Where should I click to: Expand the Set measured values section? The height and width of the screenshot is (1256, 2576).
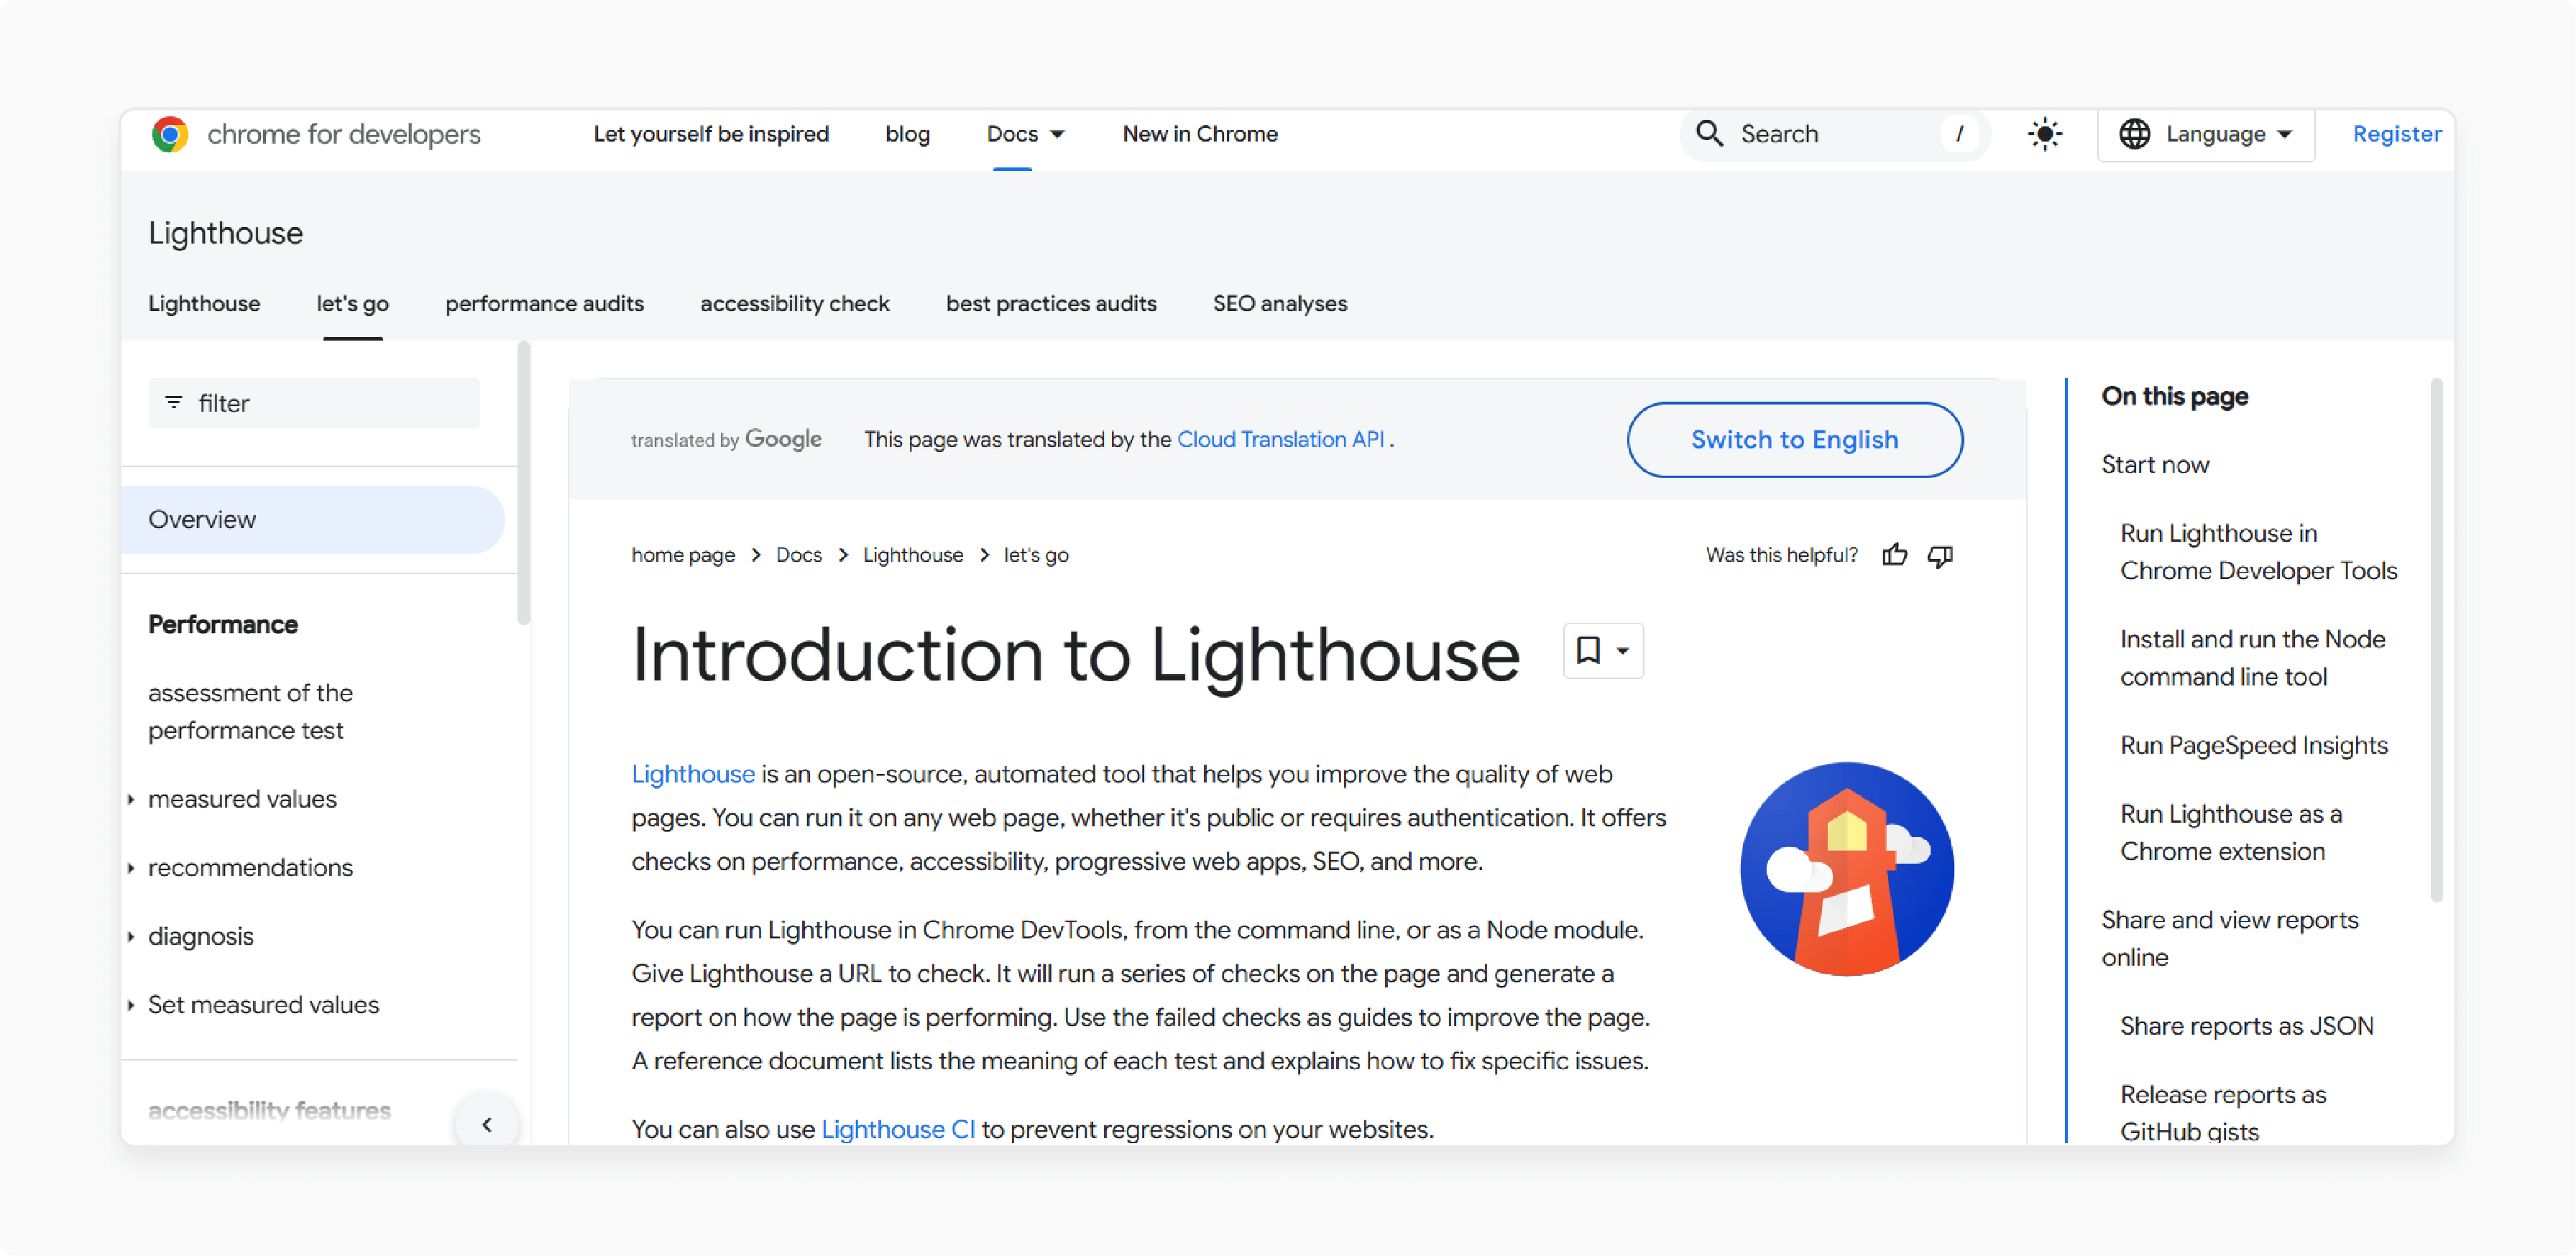pyautogui.click(x=131, y=1005)
